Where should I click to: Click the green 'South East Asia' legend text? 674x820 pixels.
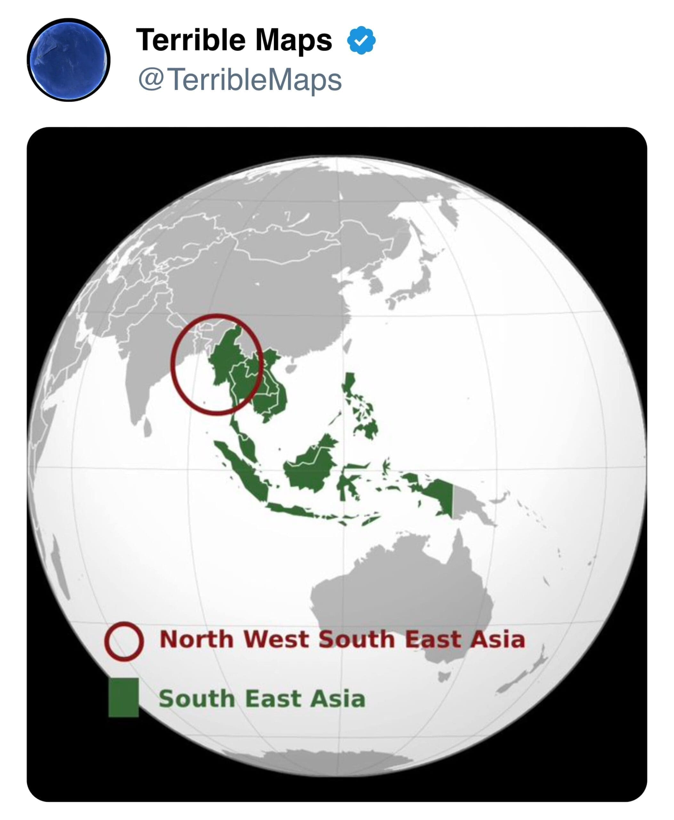coord(262,699)
